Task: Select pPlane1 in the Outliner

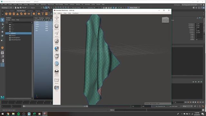Action: coord(18,35)
